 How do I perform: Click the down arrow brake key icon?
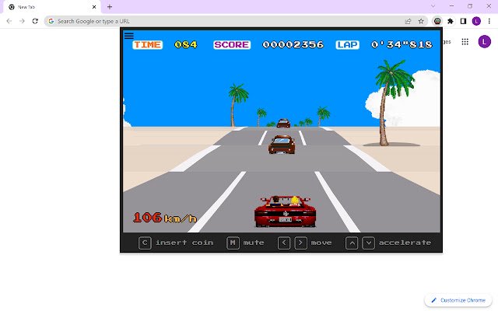[368, 243]
